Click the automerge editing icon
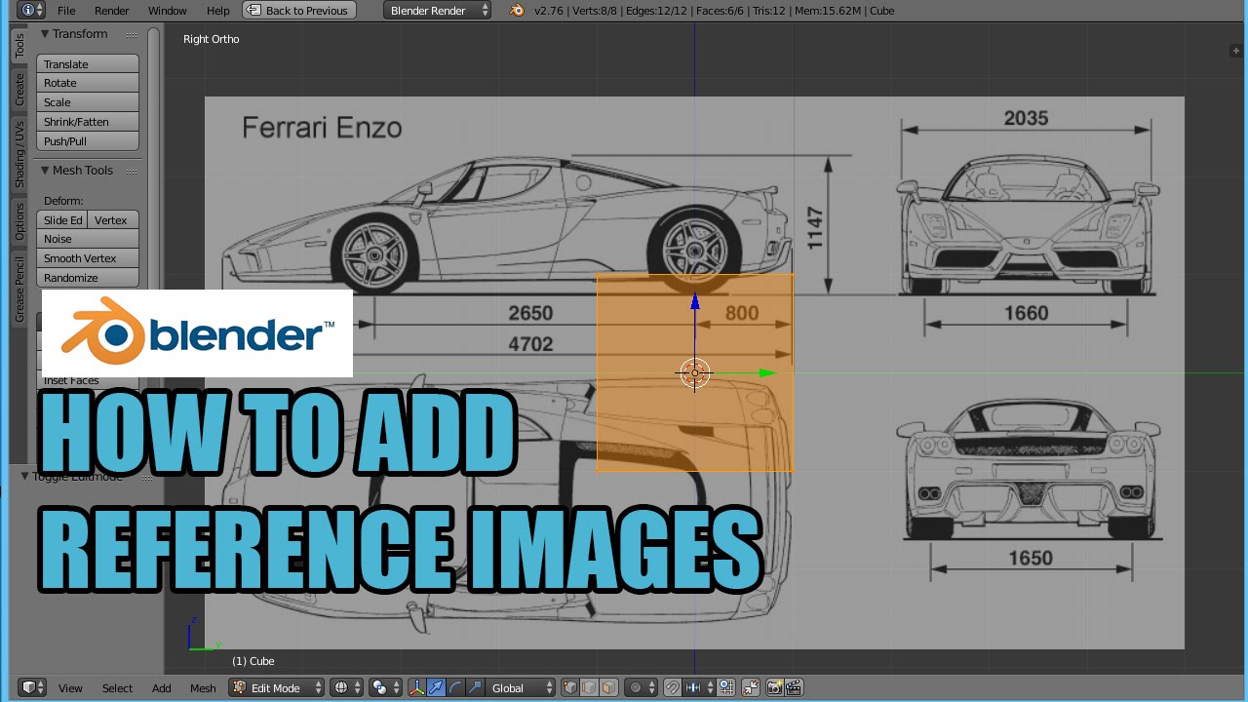 click(751, 687)
